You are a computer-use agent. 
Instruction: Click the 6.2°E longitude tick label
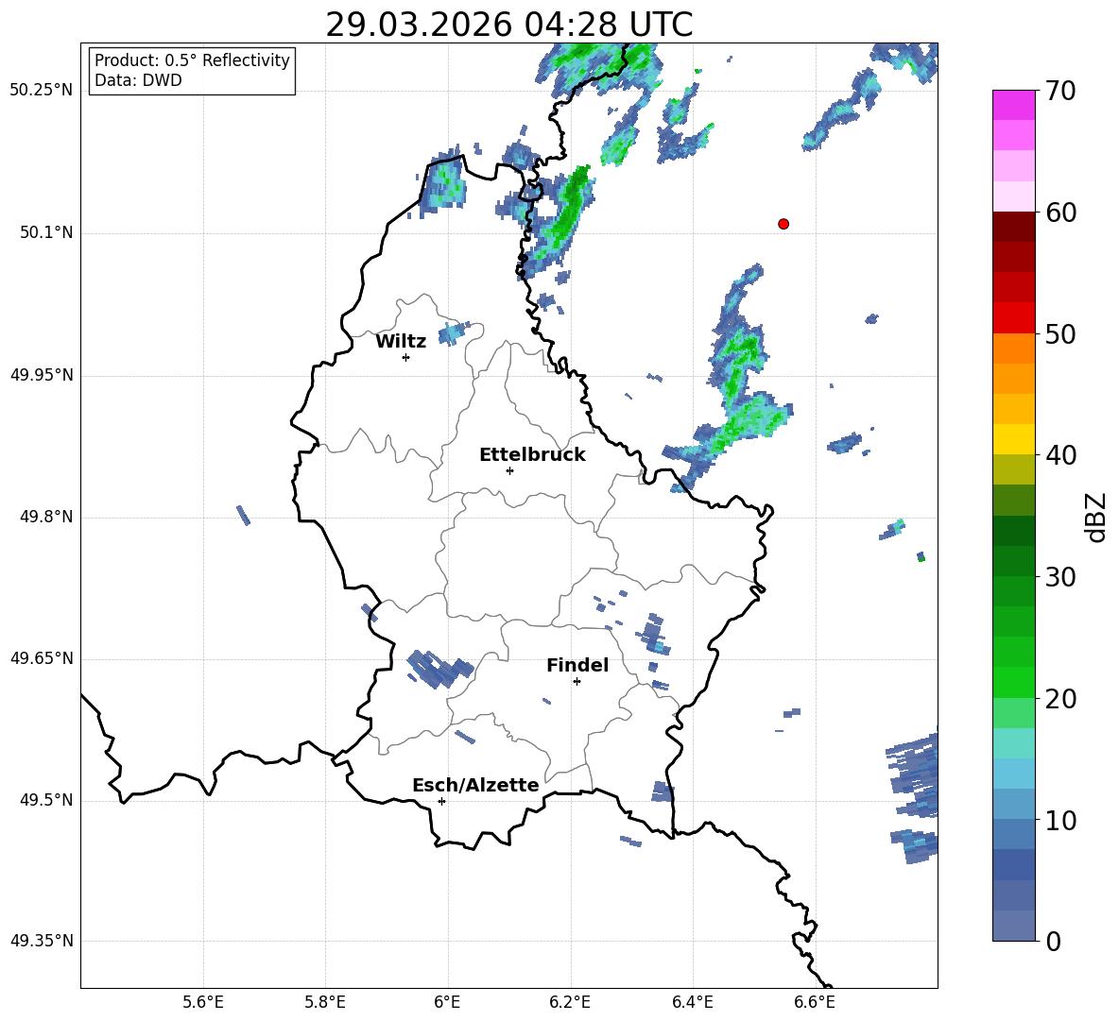[570, 1001]
